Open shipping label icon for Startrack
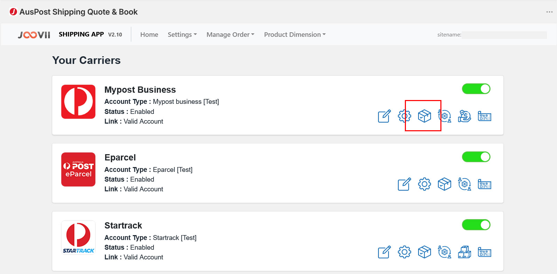This screenshot has height=274, width=557. [x=485, y=252]
